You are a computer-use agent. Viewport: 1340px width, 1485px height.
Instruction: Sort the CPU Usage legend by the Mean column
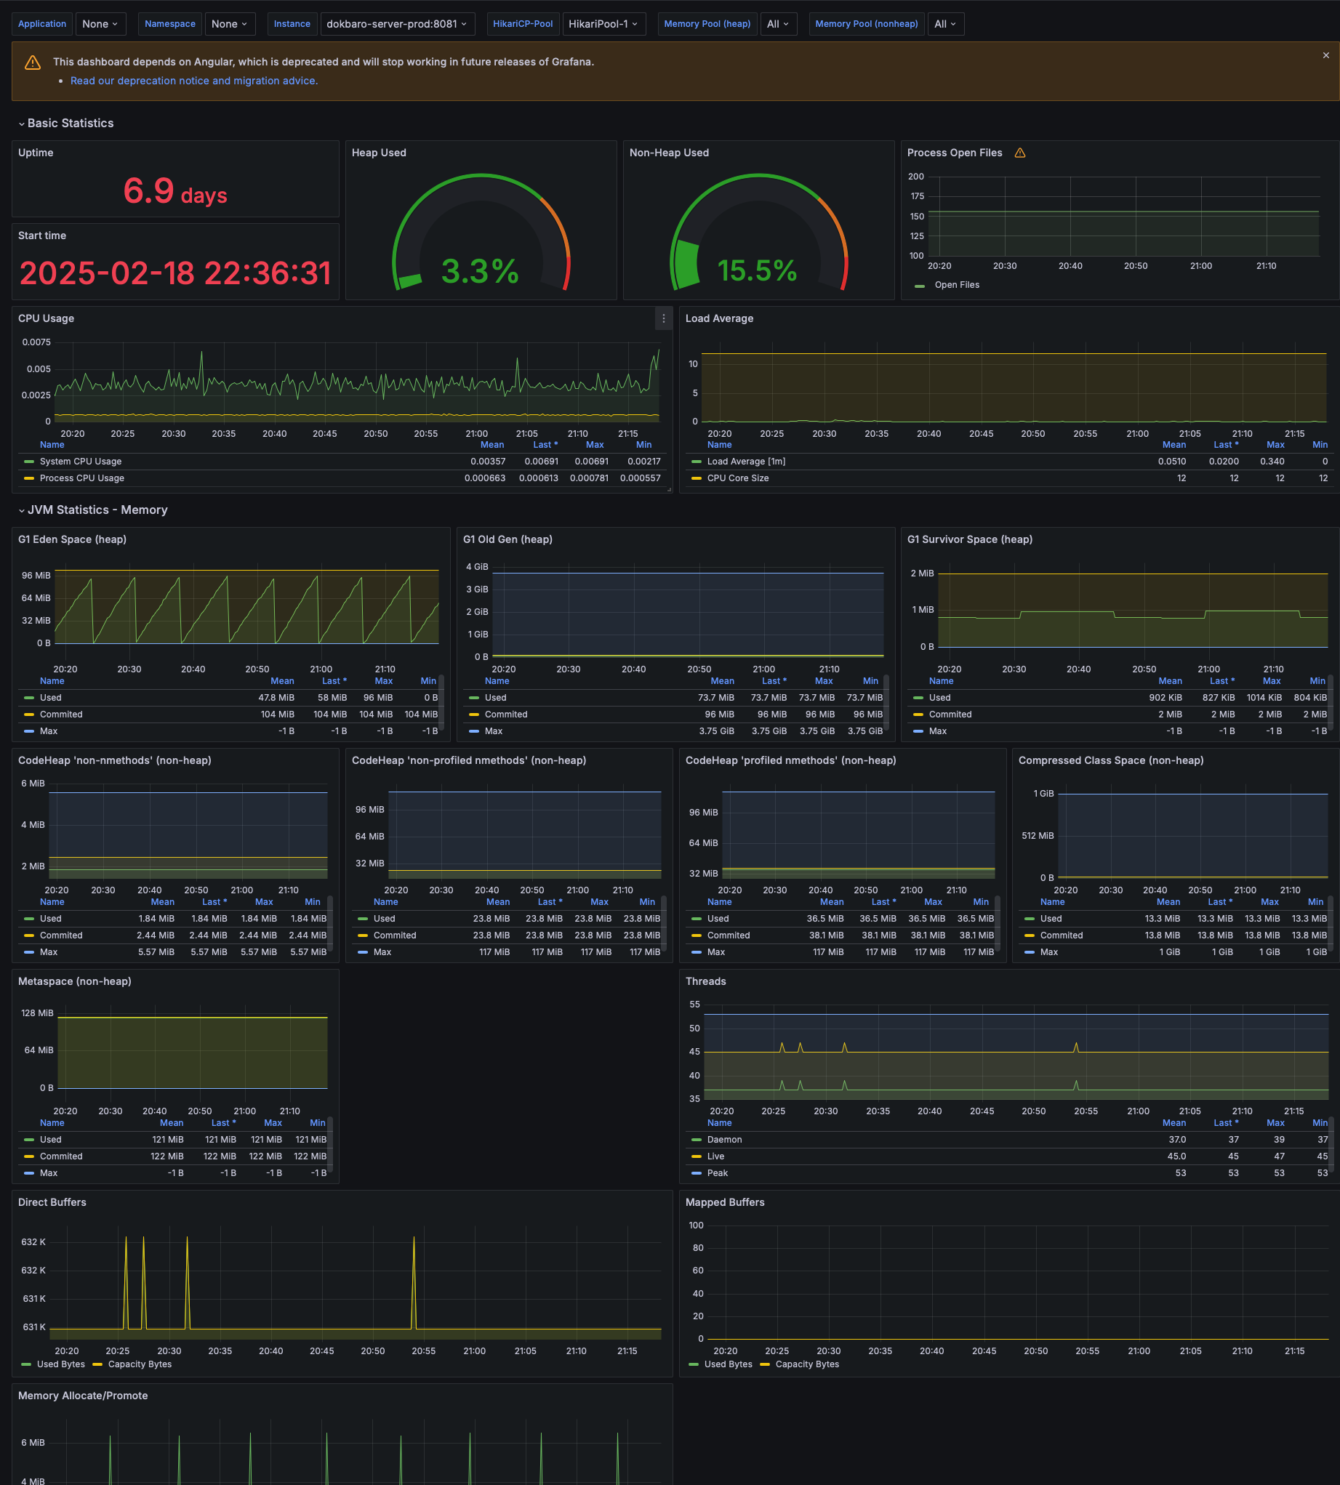point(492,444)
